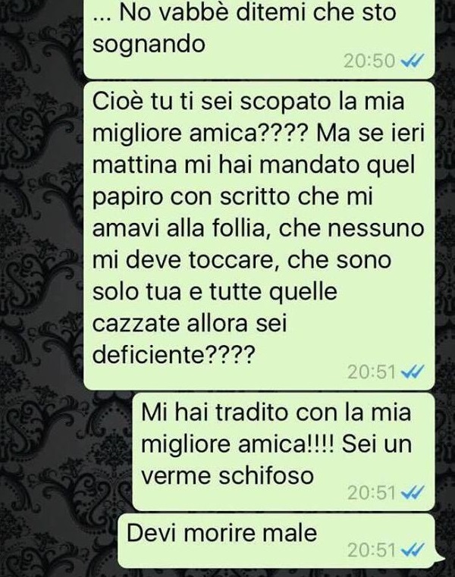Tap the word 'cazzate' in the long message

pos(135,324)
